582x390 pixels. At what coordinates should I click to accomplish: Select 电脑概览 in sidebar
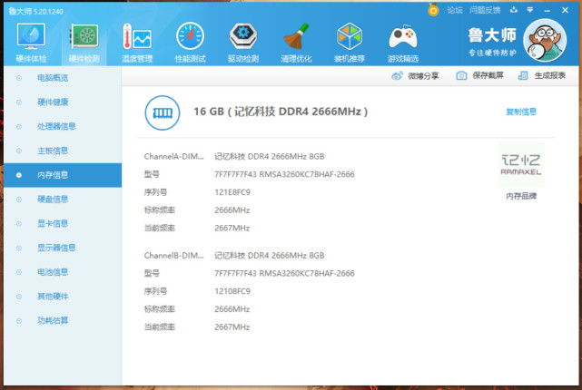[x=63, y=78]
